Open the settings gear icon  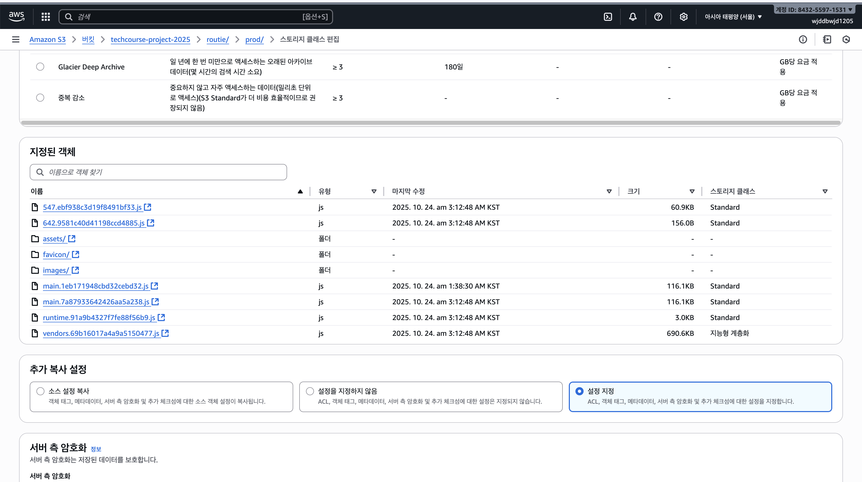tap(684, 17)
